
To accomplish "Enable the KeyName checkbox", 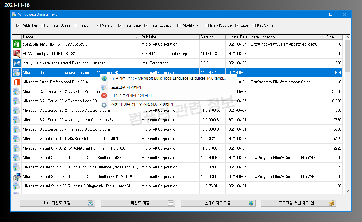I will (x=253, y=25).
